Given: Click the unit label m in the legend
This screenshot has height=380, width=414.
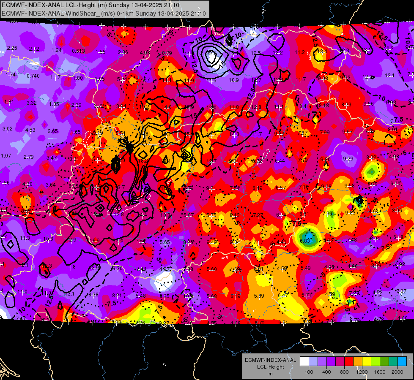Looking at the screenshot, I should [270, 374].
